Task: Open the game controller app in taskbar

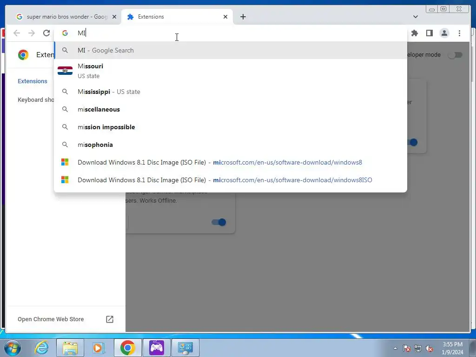Action: pos(156,348)
